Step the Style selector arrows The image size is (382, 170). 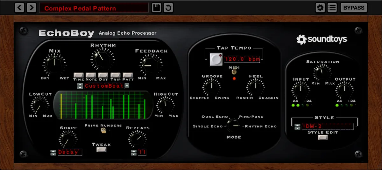[x=297, y=126]
